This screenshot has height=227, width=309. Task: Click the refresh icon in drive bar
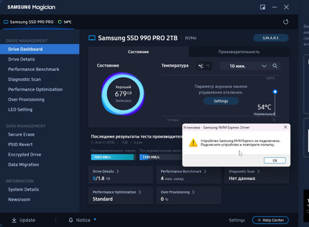click(286, 22)
